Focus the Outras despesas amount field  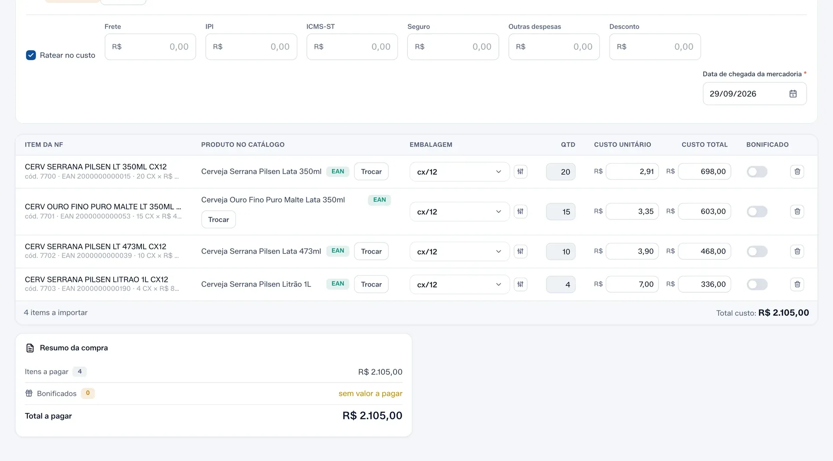click(554, 47)
